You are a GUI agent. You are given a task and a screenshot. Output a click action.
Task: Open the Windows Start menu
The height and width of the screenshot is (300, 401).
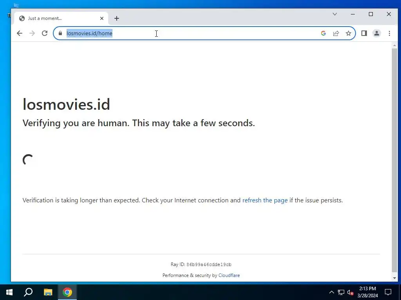tap(9, 292)
